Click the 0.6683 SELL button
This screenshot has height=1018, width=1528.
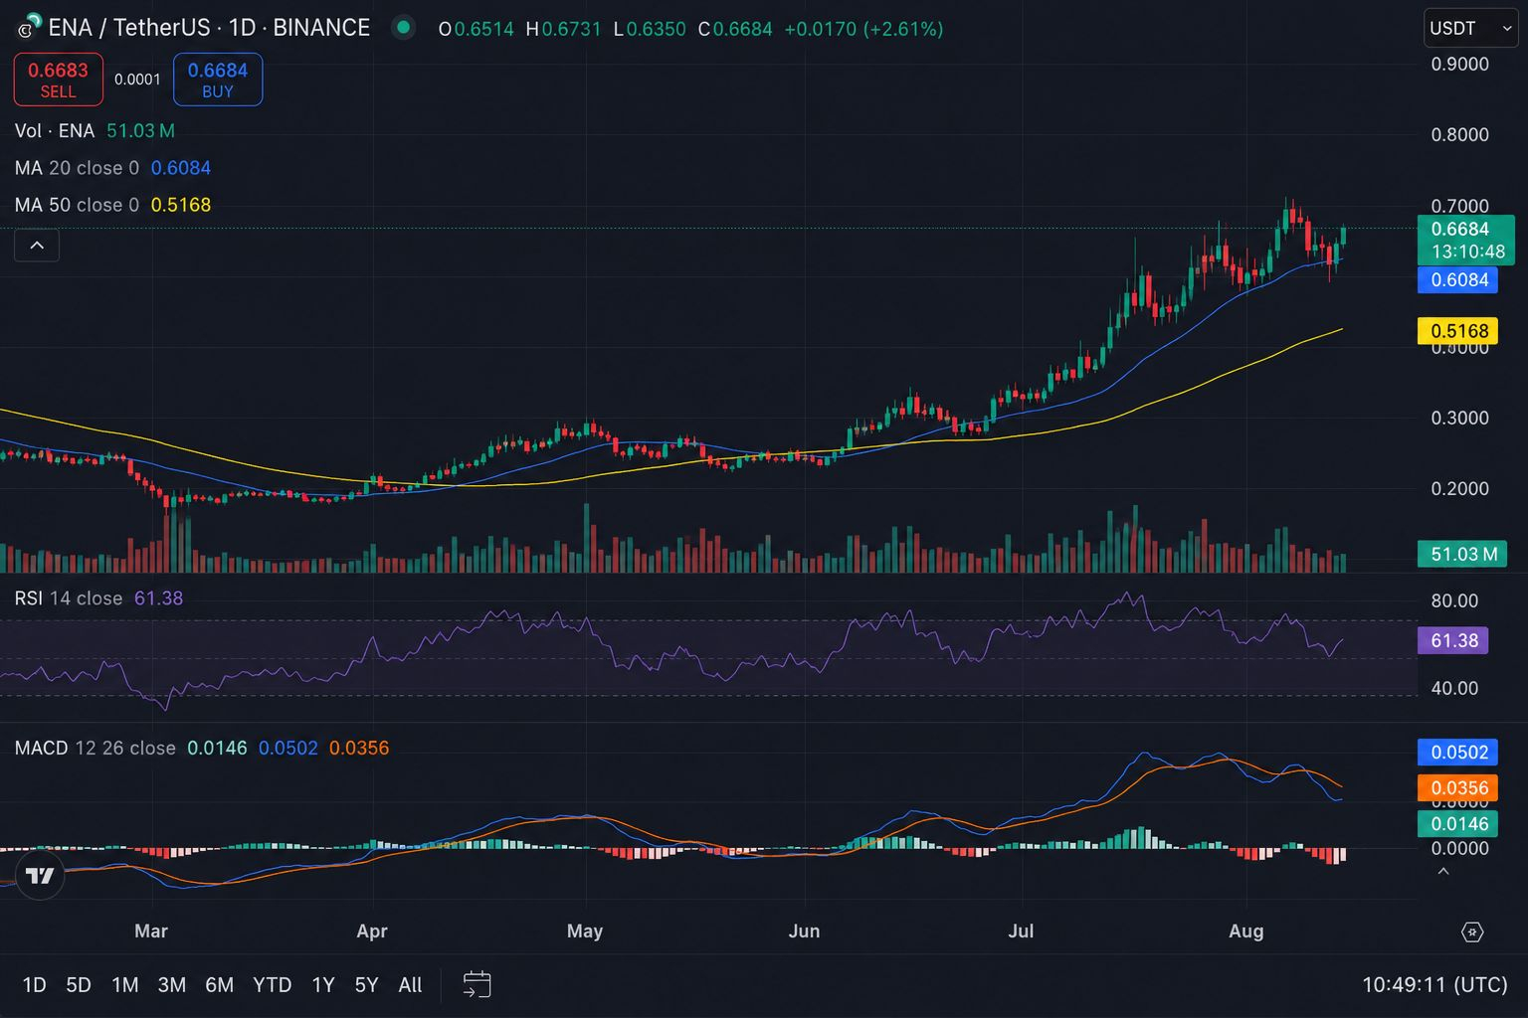pyautogui.click(x=58, y=80)
